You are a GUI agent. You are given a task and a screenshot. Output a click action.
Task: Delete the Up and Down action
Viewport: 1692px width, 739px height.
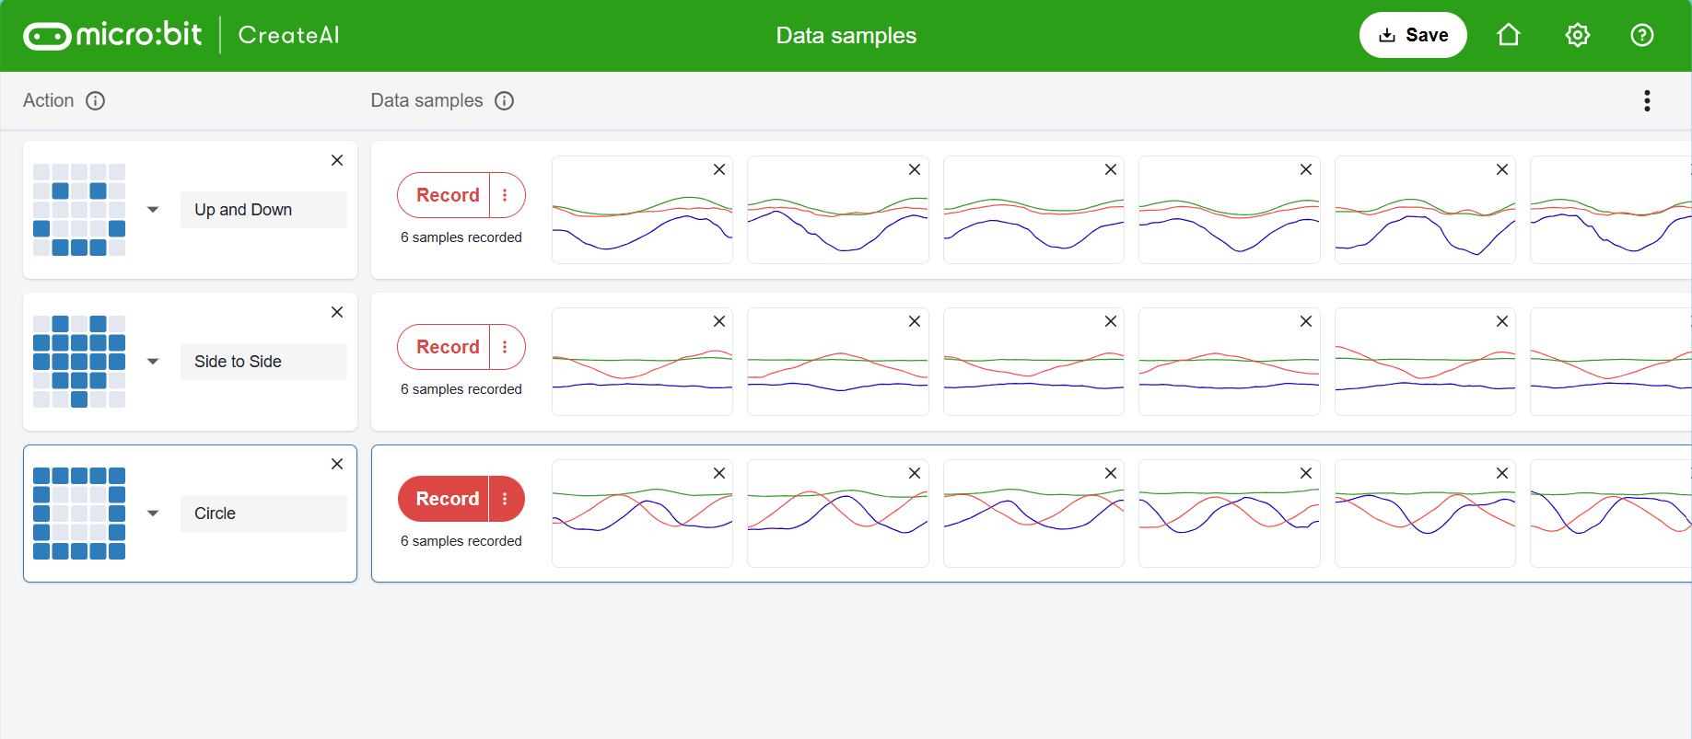point(337,160)
